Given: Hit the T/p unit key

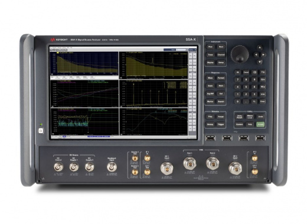Looking at the screenshot, I should pyautogui.click(x=263, y=72).
